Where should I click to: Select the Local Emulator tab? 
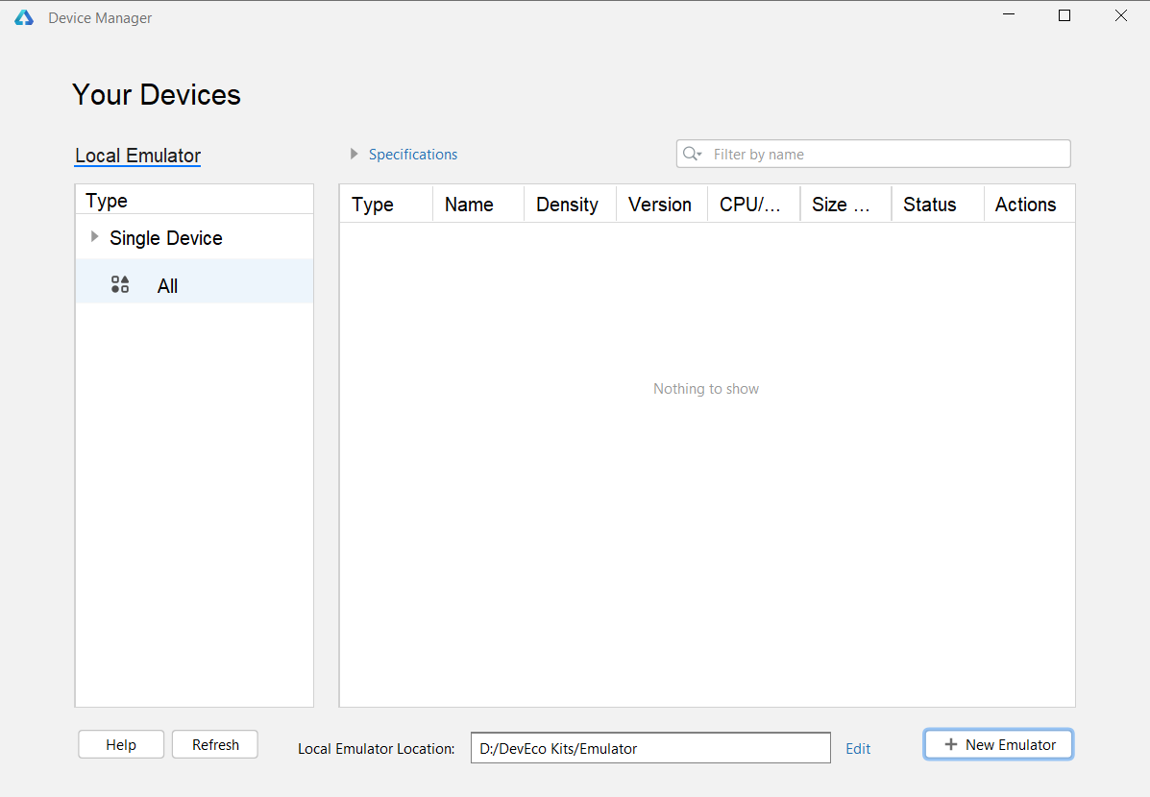click(x=138, y=156)
